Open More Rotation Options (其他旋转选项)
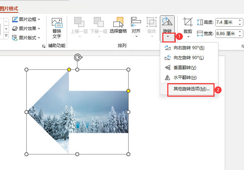 point(191,89)
